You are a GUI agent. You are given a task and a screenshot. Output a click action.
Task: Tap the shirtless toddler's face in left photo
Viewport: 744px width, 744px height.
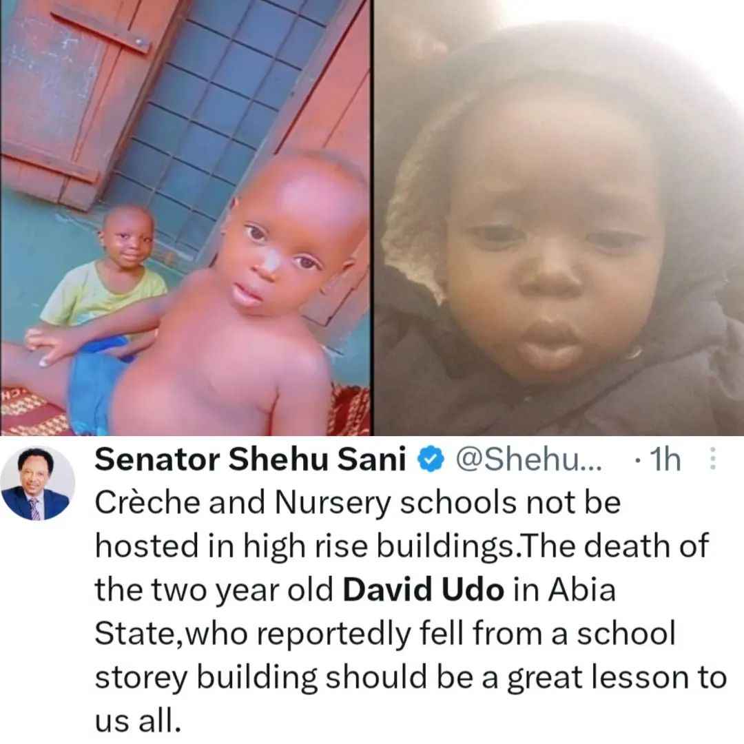285,242
